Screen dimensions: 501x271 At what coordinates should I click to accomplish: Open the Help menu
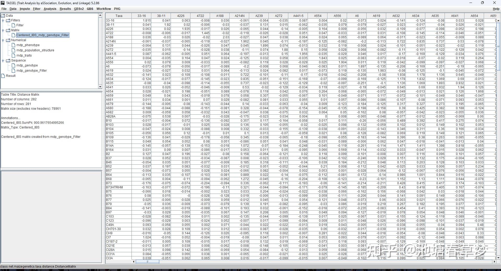[x=496, y=9]
